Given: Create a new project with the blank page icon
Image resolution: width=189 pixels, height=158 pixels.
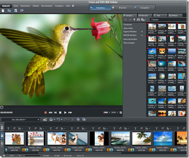Looking at the screenshot, I should pyautogui.click(x=3, y=11).
